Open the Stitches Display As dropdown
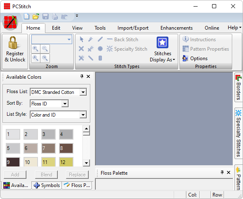This screenshot has height=199, width=243. point(163,49)
